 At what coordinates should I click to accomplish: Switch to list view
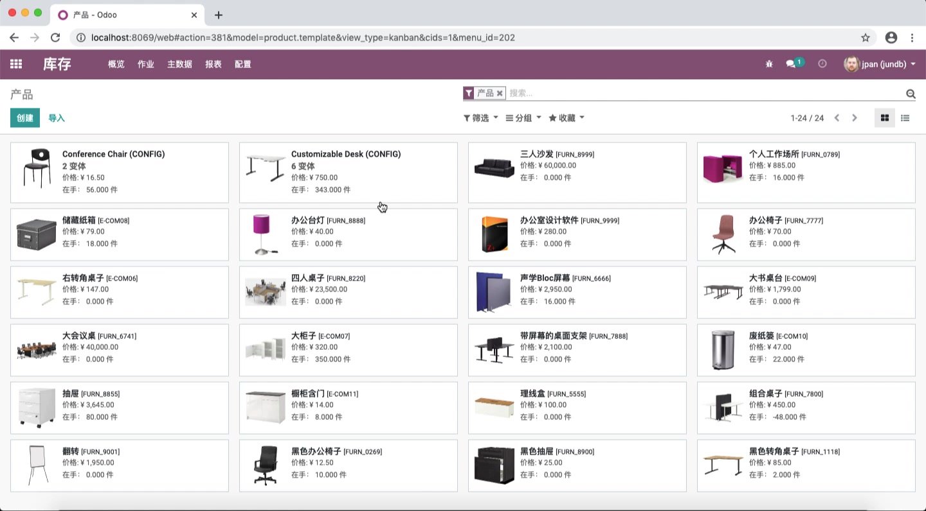coord(905,117)
